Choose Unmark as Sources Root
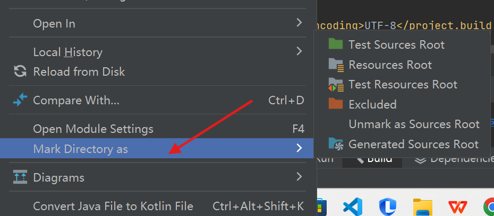This screenshot has height=216, width=494. pos(403,124)
